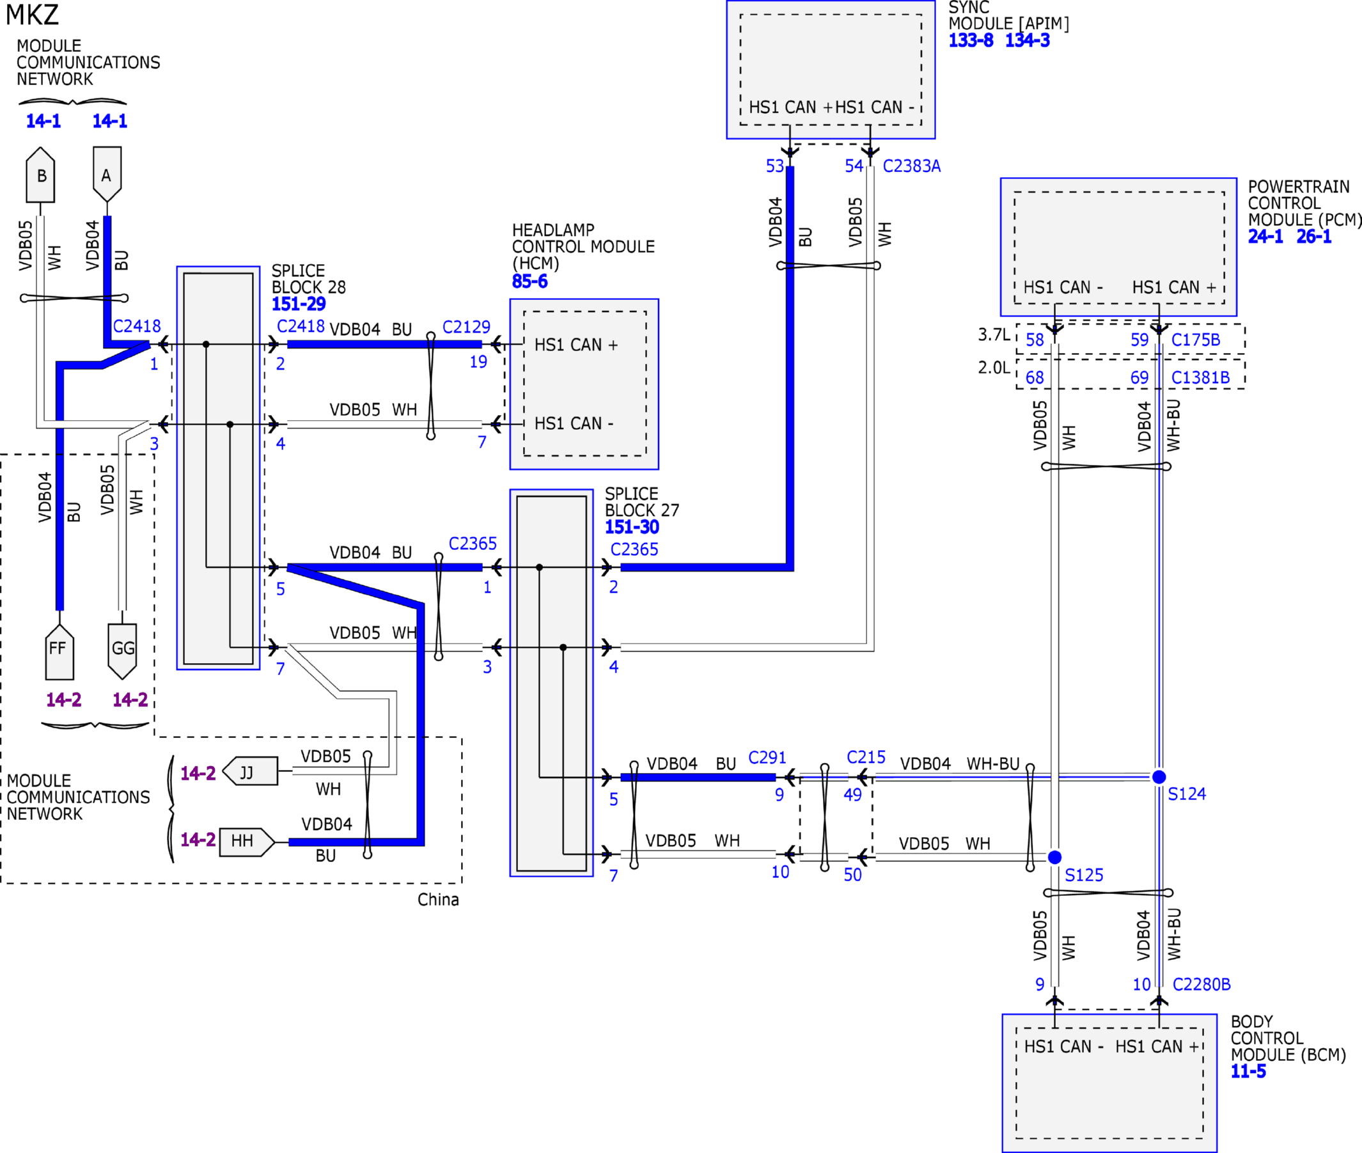
Task: Select the C2280B connector label
Action: pos(1202,984)
